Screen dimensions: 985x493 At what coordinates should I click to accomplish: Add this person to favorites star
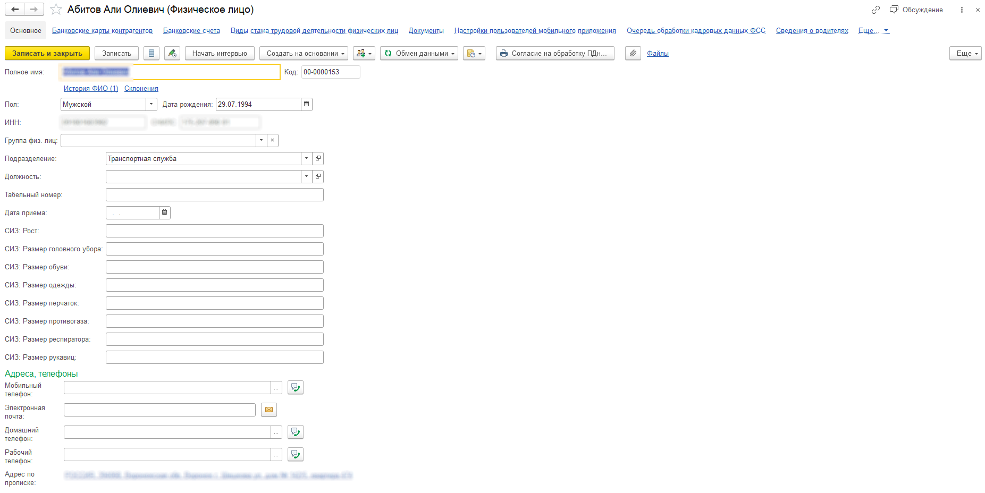click(x=56, y=10)
